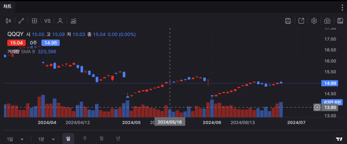Click the 2024/04/12 axis date label
Screen dimensions: 347x144
[x=78, y=122]
